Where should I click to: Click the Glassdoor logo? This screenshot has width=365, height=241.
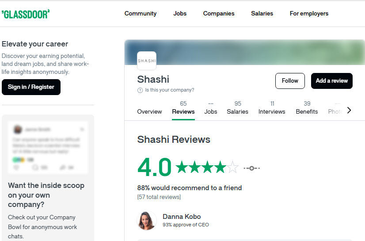tap(25, 14)
